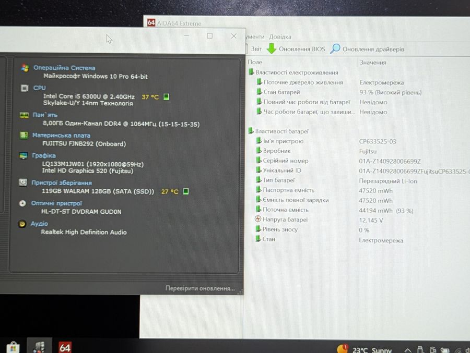Open the weather widget showing 23°C Sunny
470x353 pixels.
[x=365, y=349]
